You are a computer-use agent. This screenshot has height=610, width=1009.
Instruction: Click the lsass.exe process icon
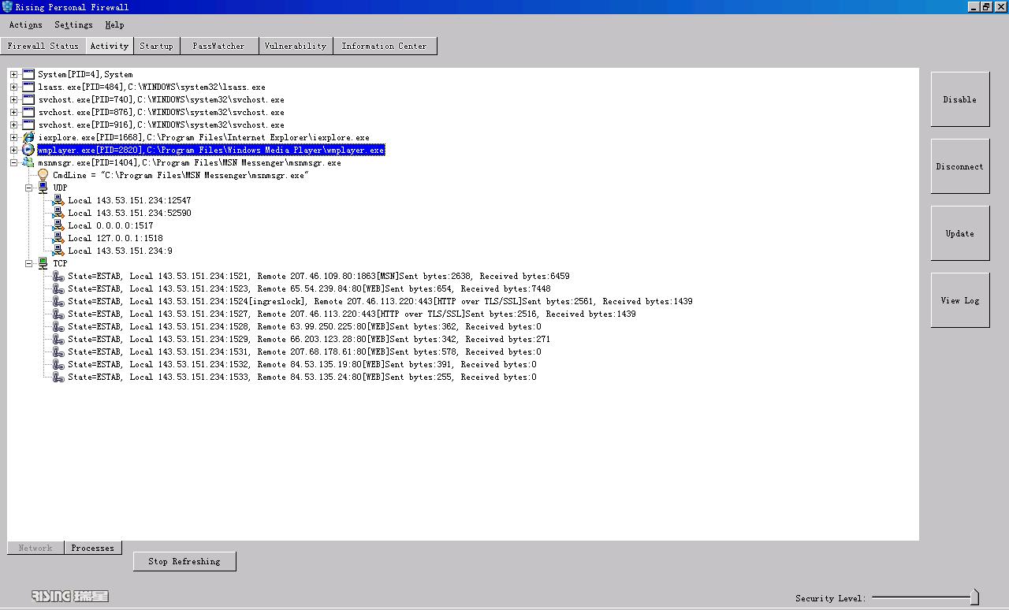tap(28, 87)
